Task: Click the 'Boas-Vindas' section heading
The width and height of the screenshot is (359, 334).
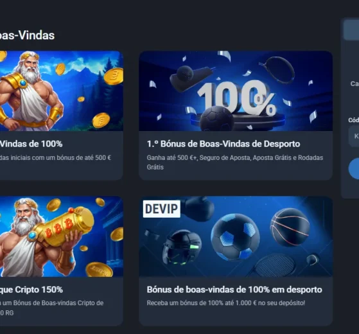Action: pyautogui.click(x=27, y=35)
